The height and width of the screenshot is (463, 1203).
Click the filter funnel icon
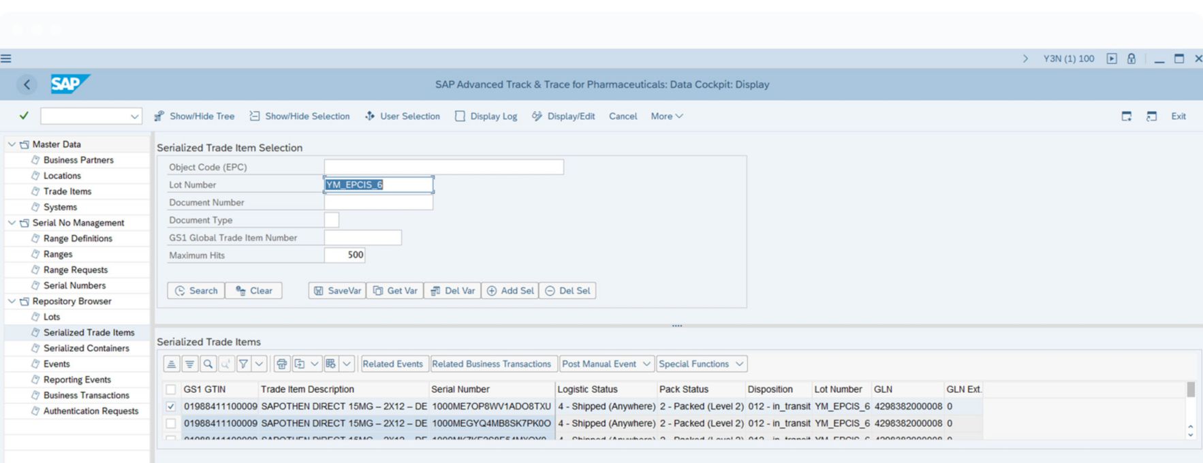(x=243, y=364)
